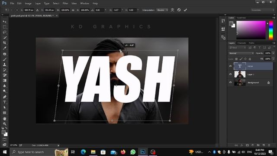Commit the transform with the checkmark
The width and height of the screenshot is (277, 156).
185,10
